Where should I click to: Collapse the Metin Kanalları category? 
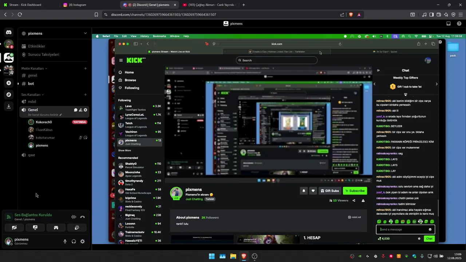click(x=34, y=68)
